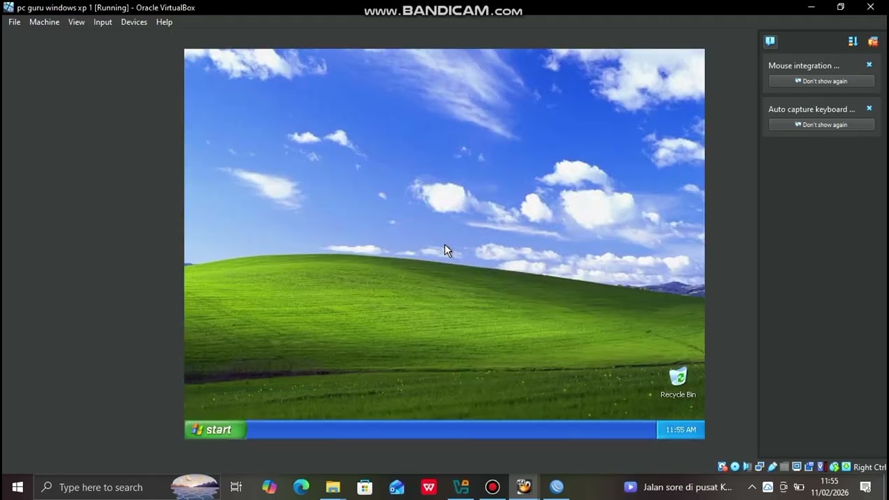
Task: Click the shared folders status icon
Action: [x=785, y=467]
